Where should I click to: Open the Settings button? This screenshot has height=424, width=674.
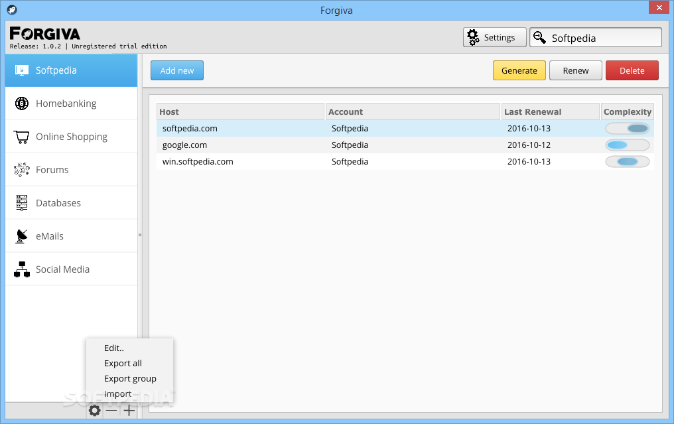(495, 37)
